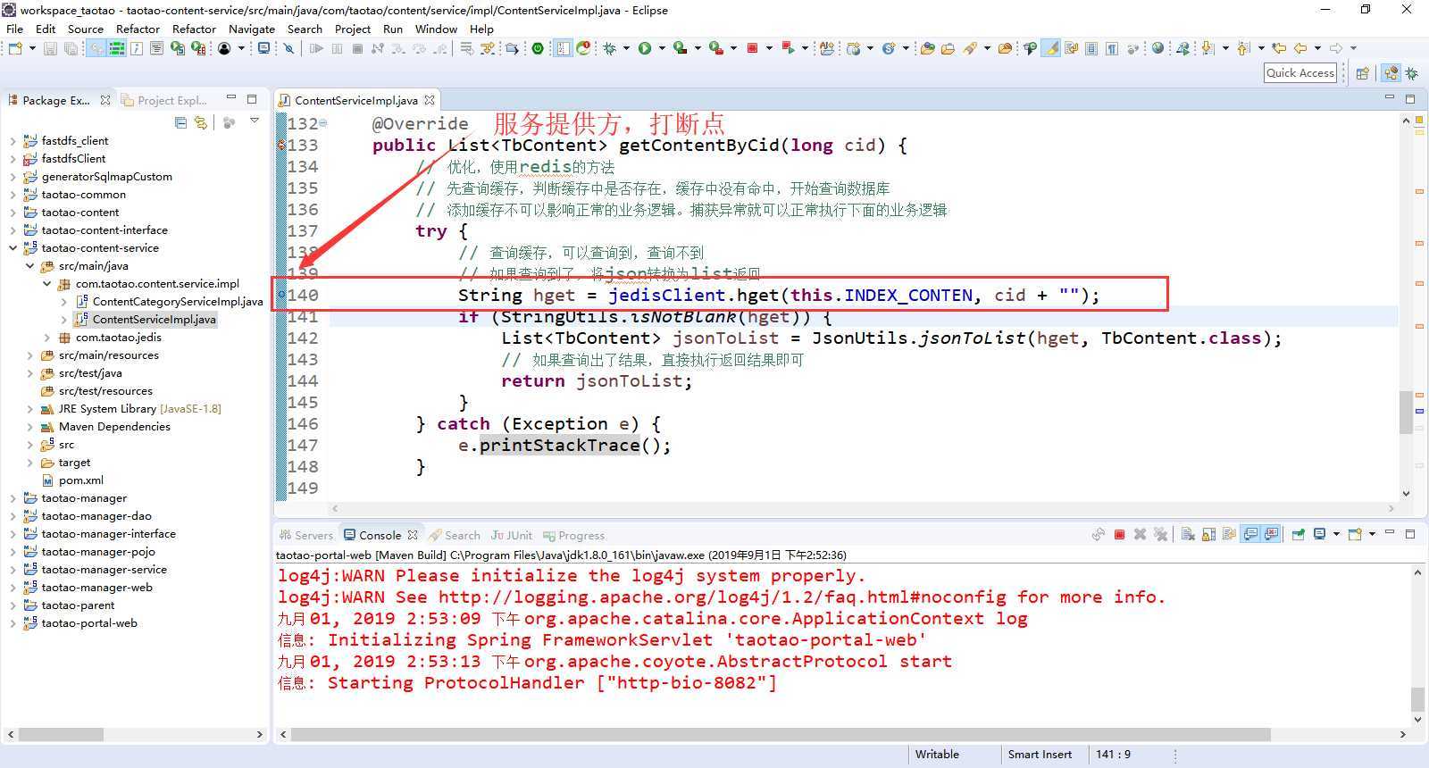The width and height of the screenshot is (1429, 768).
Task: Click the Smart Insert status bar field
Action: point(1040,754)
